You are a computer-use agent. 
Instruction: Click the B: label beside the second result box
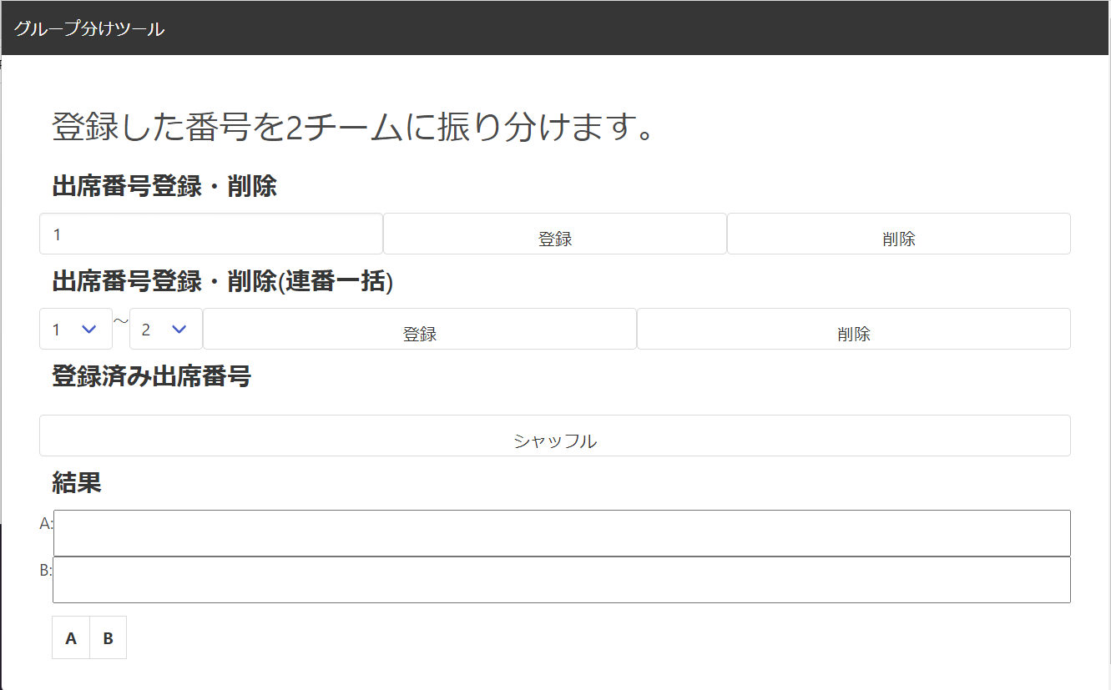pos(46,571)
